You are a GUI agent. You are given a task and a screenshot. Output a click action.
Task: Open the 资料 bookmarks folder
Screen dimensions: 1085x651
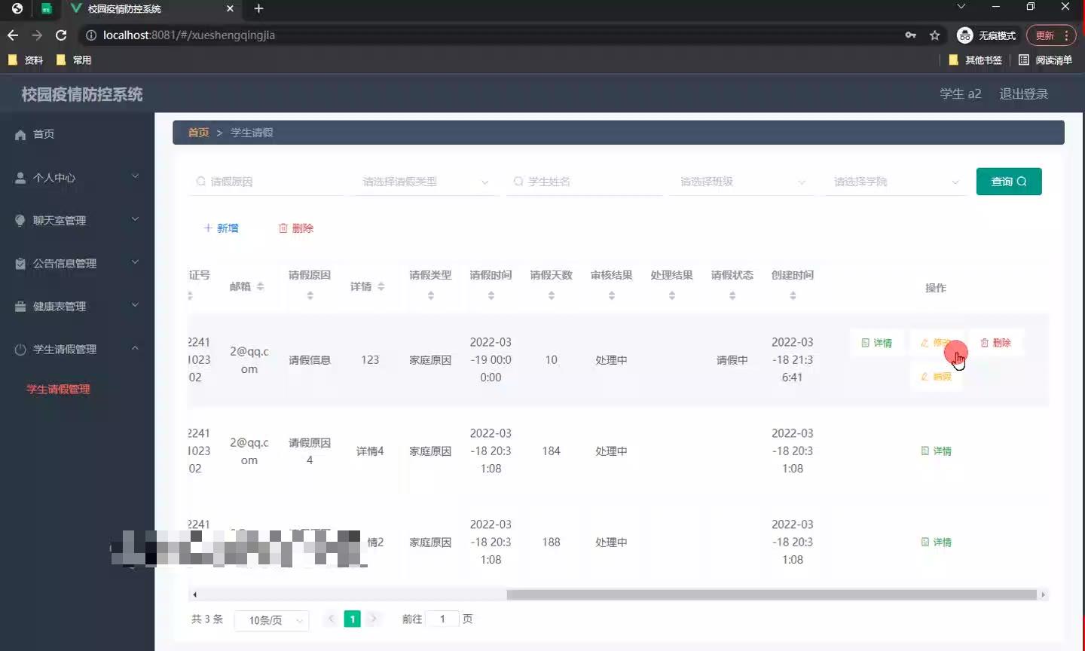(26, 60)
